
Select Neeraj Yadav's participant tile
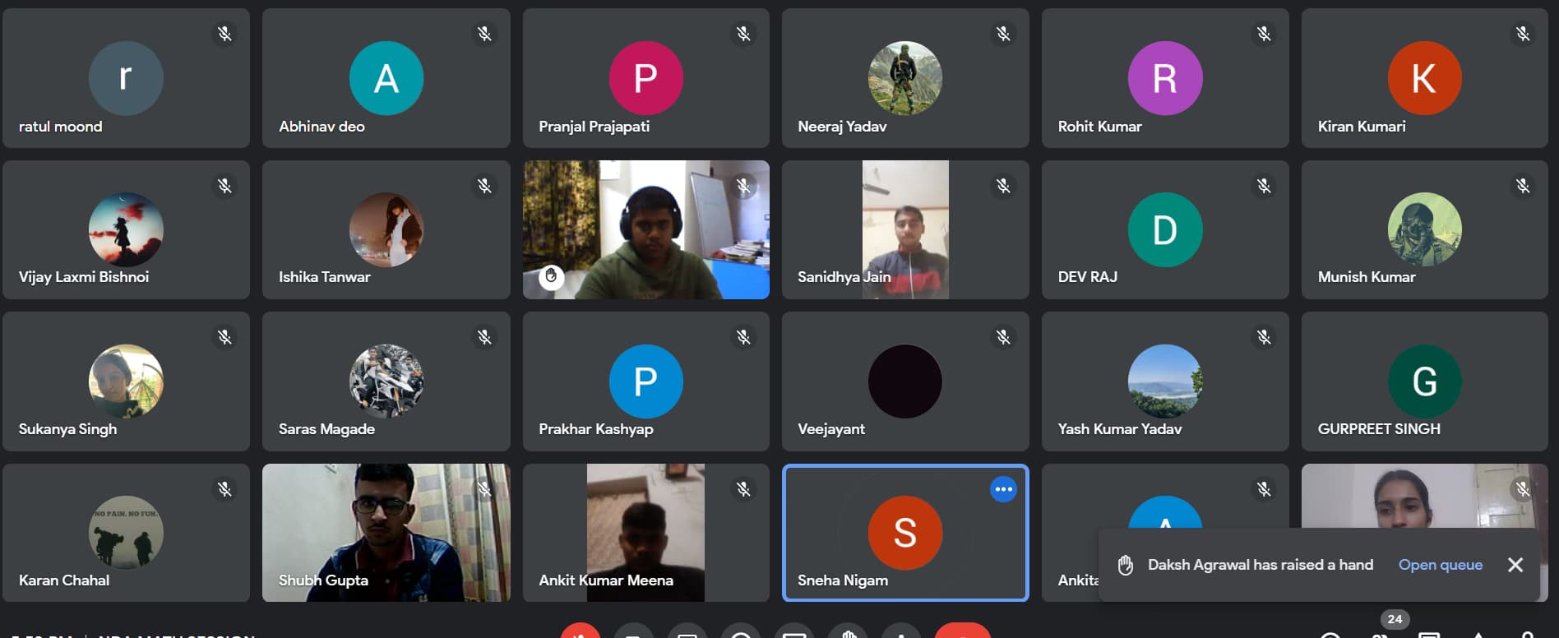click(x=904, y=79)
